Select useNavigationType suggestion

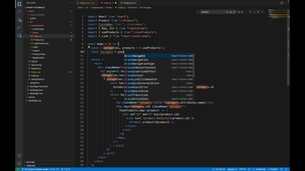pos(159,64)
